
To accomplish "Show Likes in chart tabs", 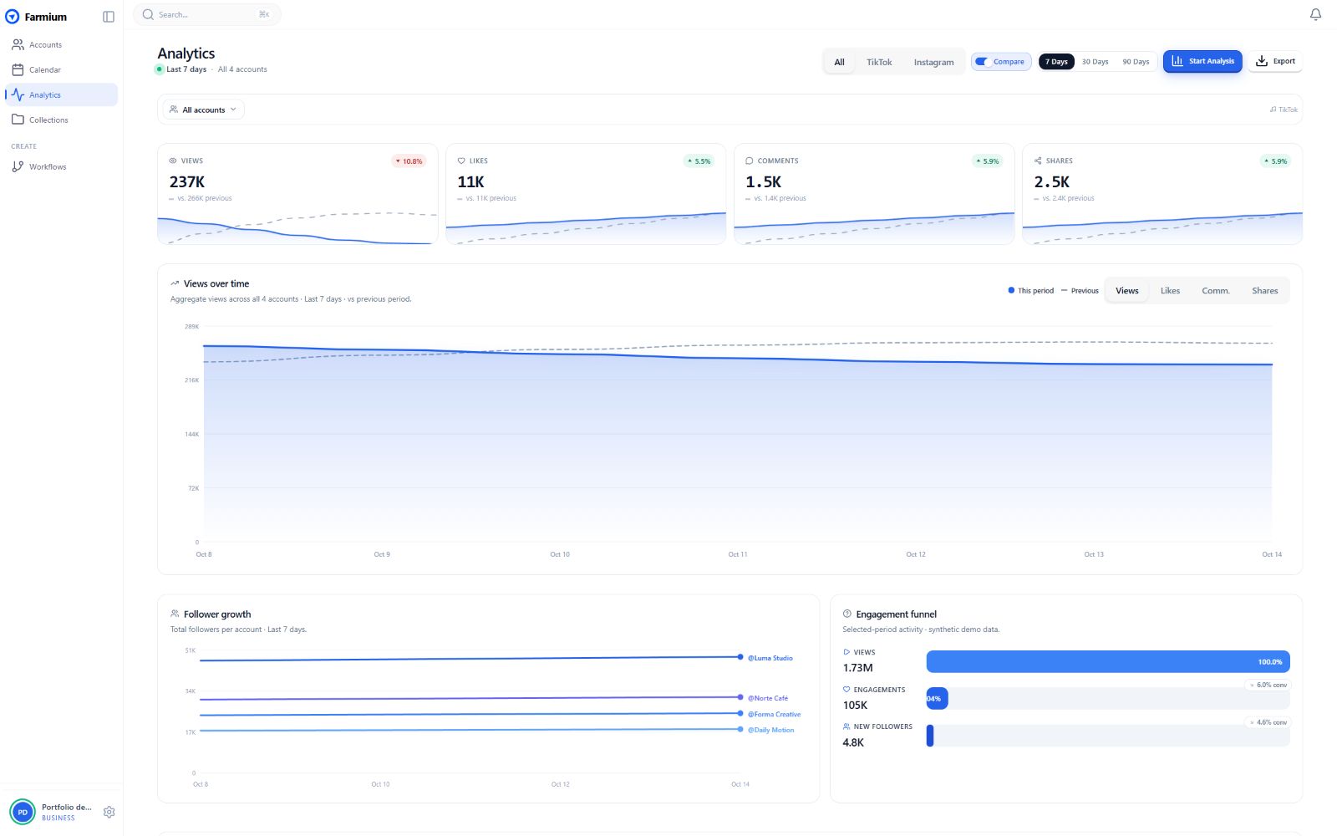I will (x=1170, y=291).
